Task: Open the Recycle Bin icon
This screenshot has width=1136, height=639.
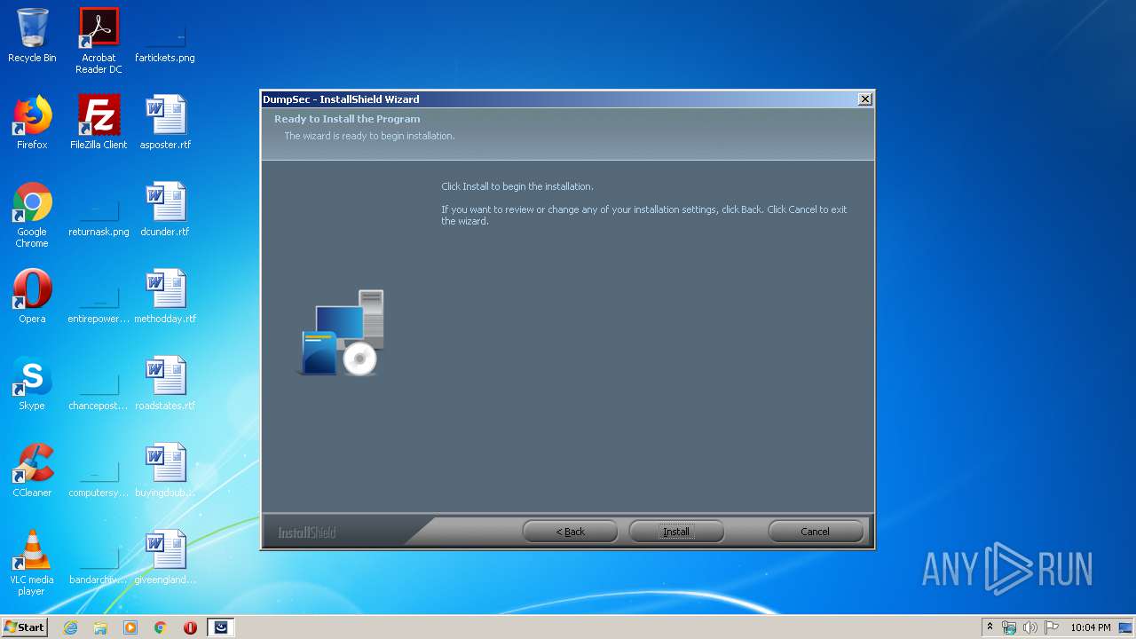Action: tap(32, 35)
